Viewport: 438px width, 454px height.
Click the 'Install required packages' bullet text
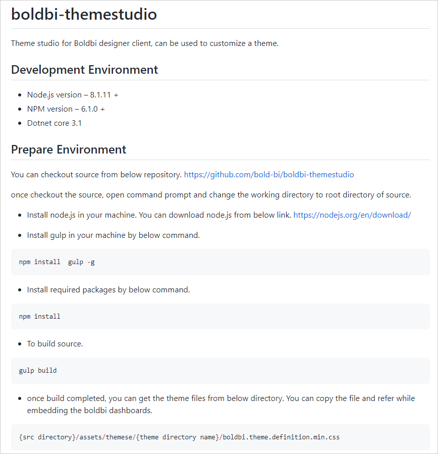(108, 290)
